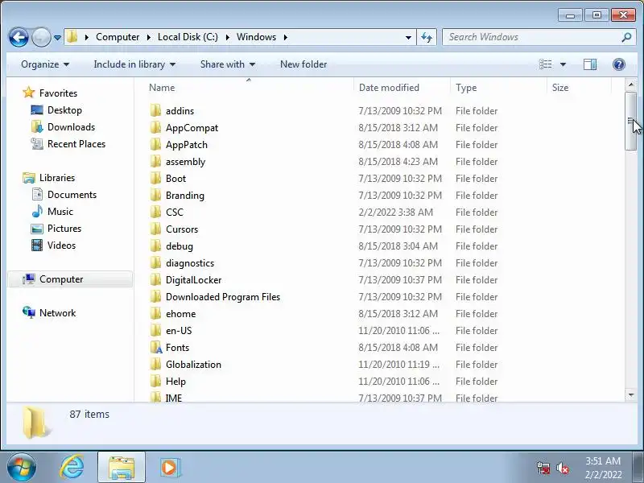
Task: Select the Cursors folder icon
Action: [155, 229]
